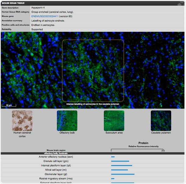Viewport: 186px width, 184px height.
Task: Click the Glomerular layer (gl) intensity bar
Action: click(x=123, y=174)
